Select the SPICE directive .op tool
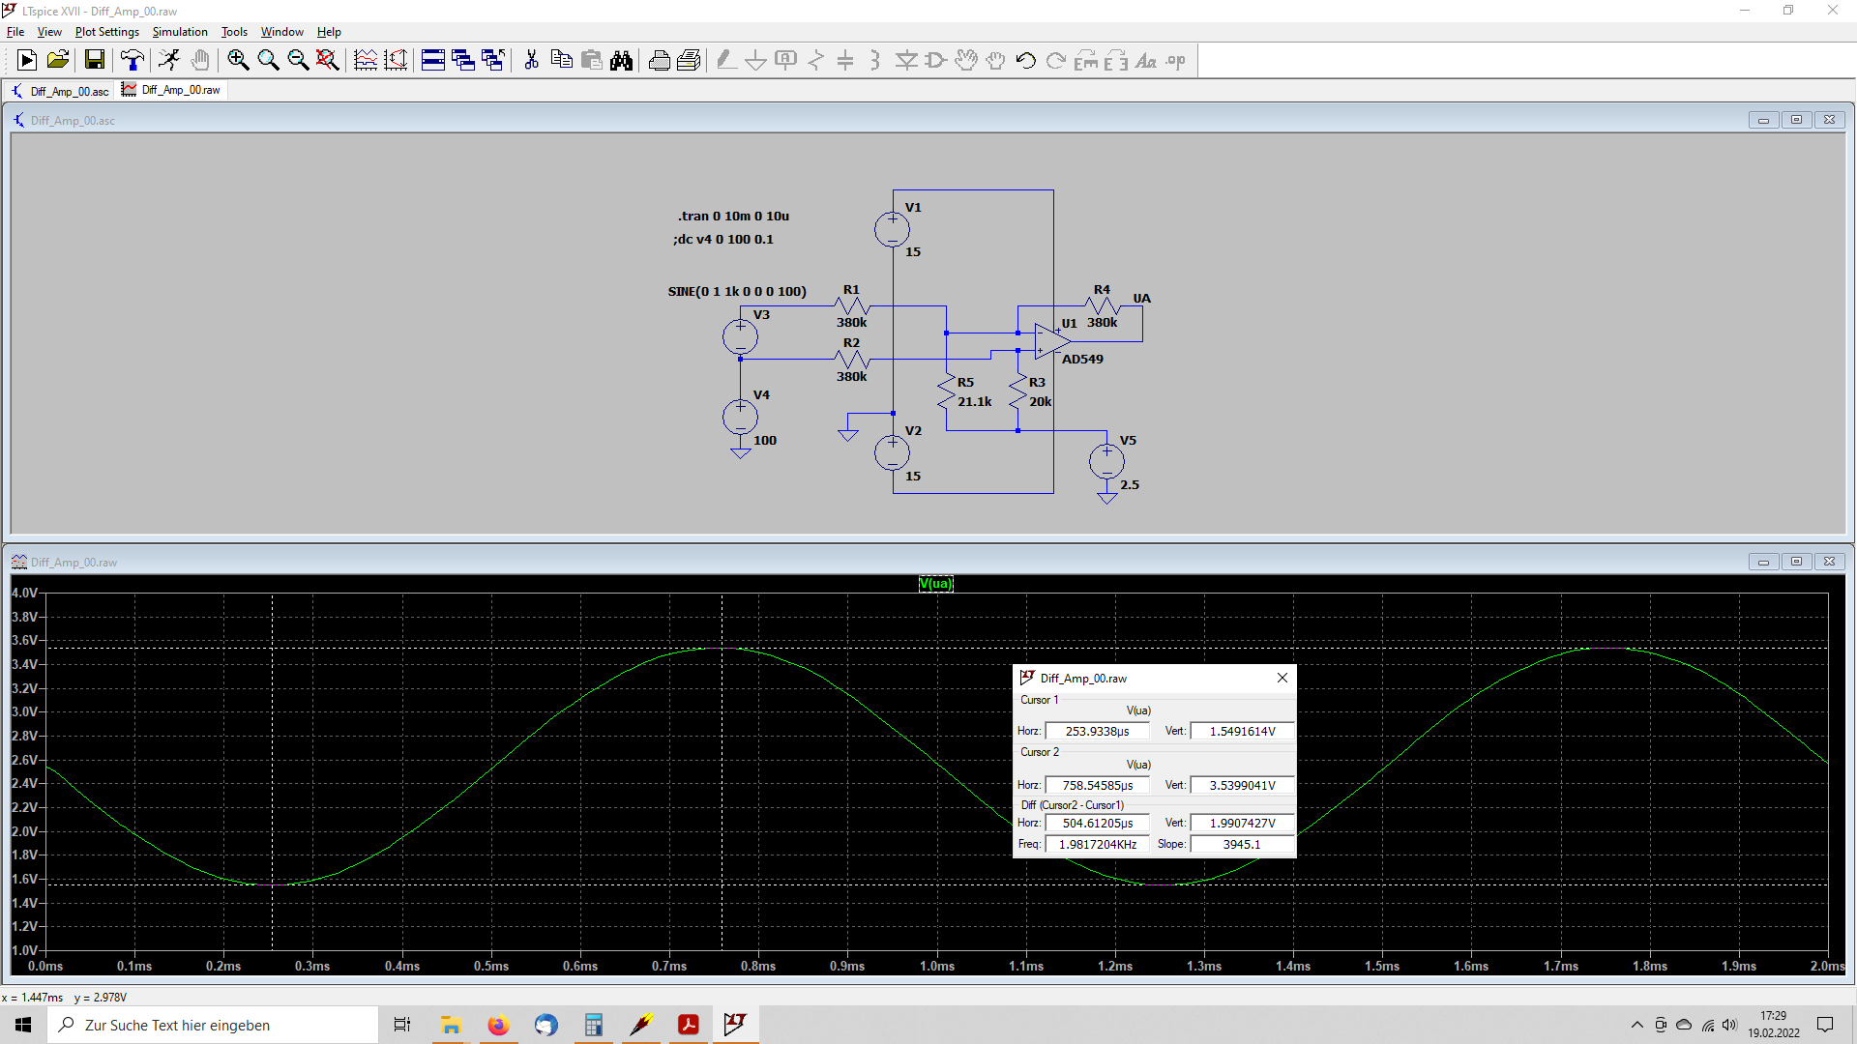 (1176, 61)
